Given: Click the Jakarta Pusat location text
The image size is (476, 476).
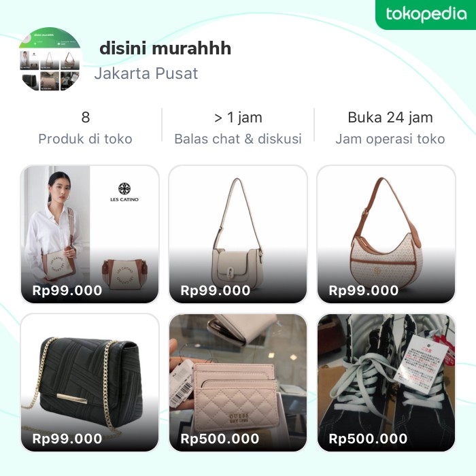Looking at the screenshot, I should (x=146, y=73).
